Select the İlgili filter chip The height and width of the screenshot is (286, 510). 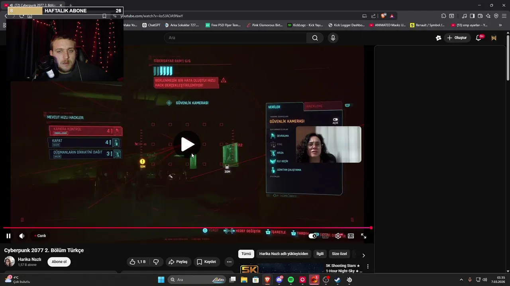320,254
